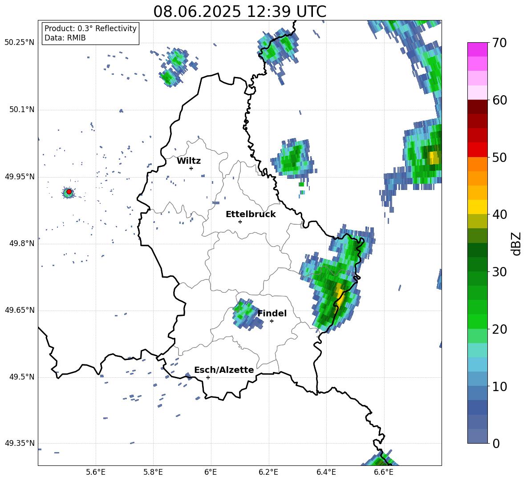The width and height of the screenshot is (527, 481).
Task: Click the colorbar tick label 50
Action: pos(499,157)
